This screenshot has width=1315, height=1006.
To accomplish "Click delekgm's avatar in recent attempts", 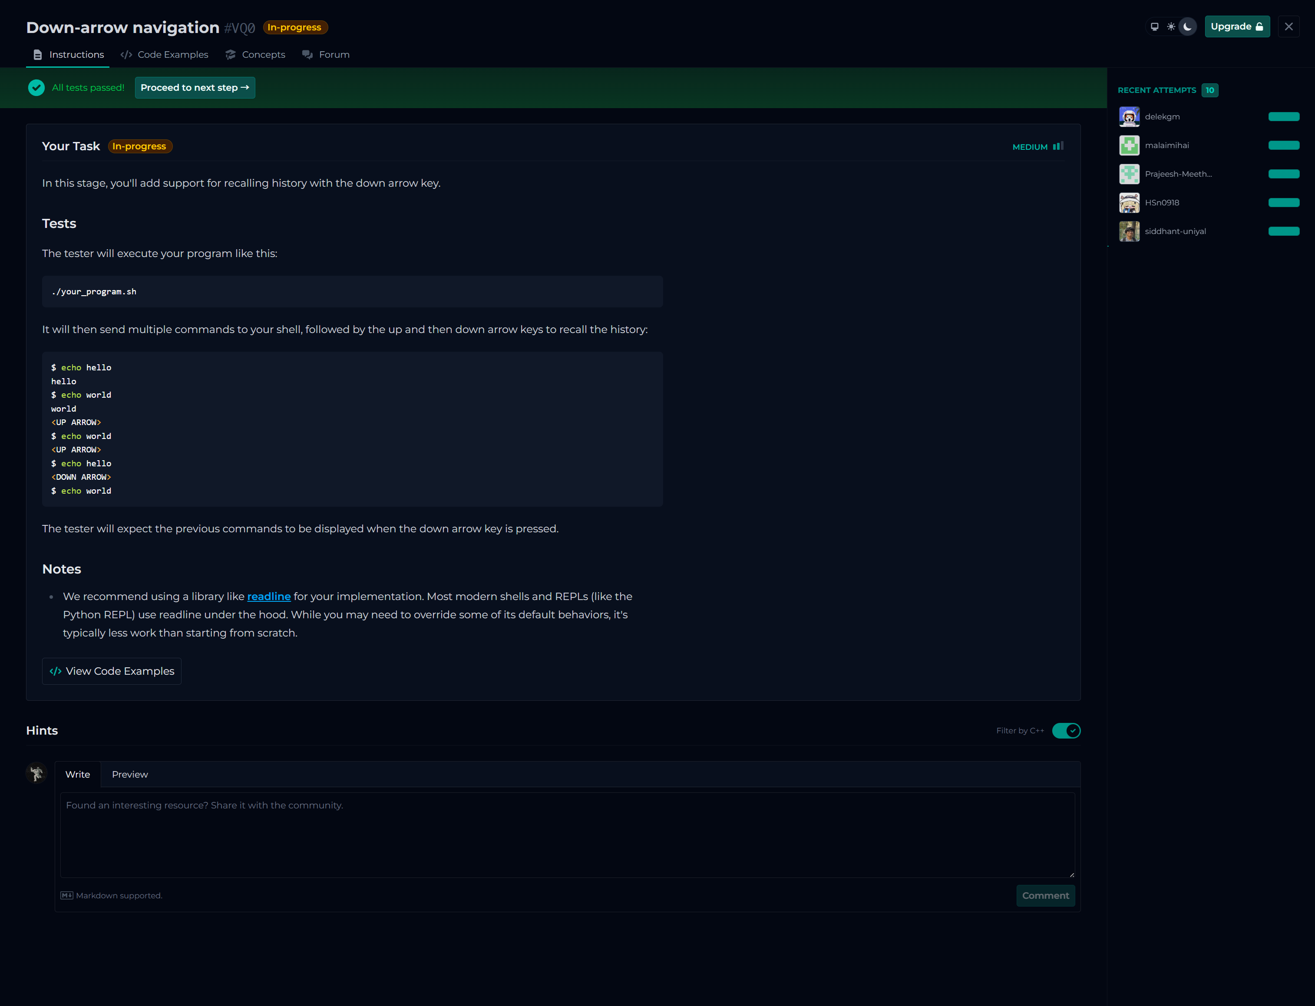I will click(1130, 117).
